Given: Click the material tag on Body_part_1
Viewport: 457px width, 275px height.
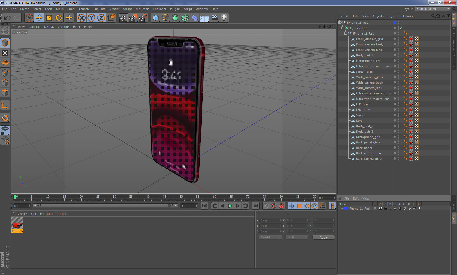Looking at the screenshot, I should [x=411, y=55].
